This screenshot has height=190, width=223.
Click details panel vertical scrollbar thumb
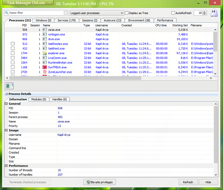pos(216,135)
